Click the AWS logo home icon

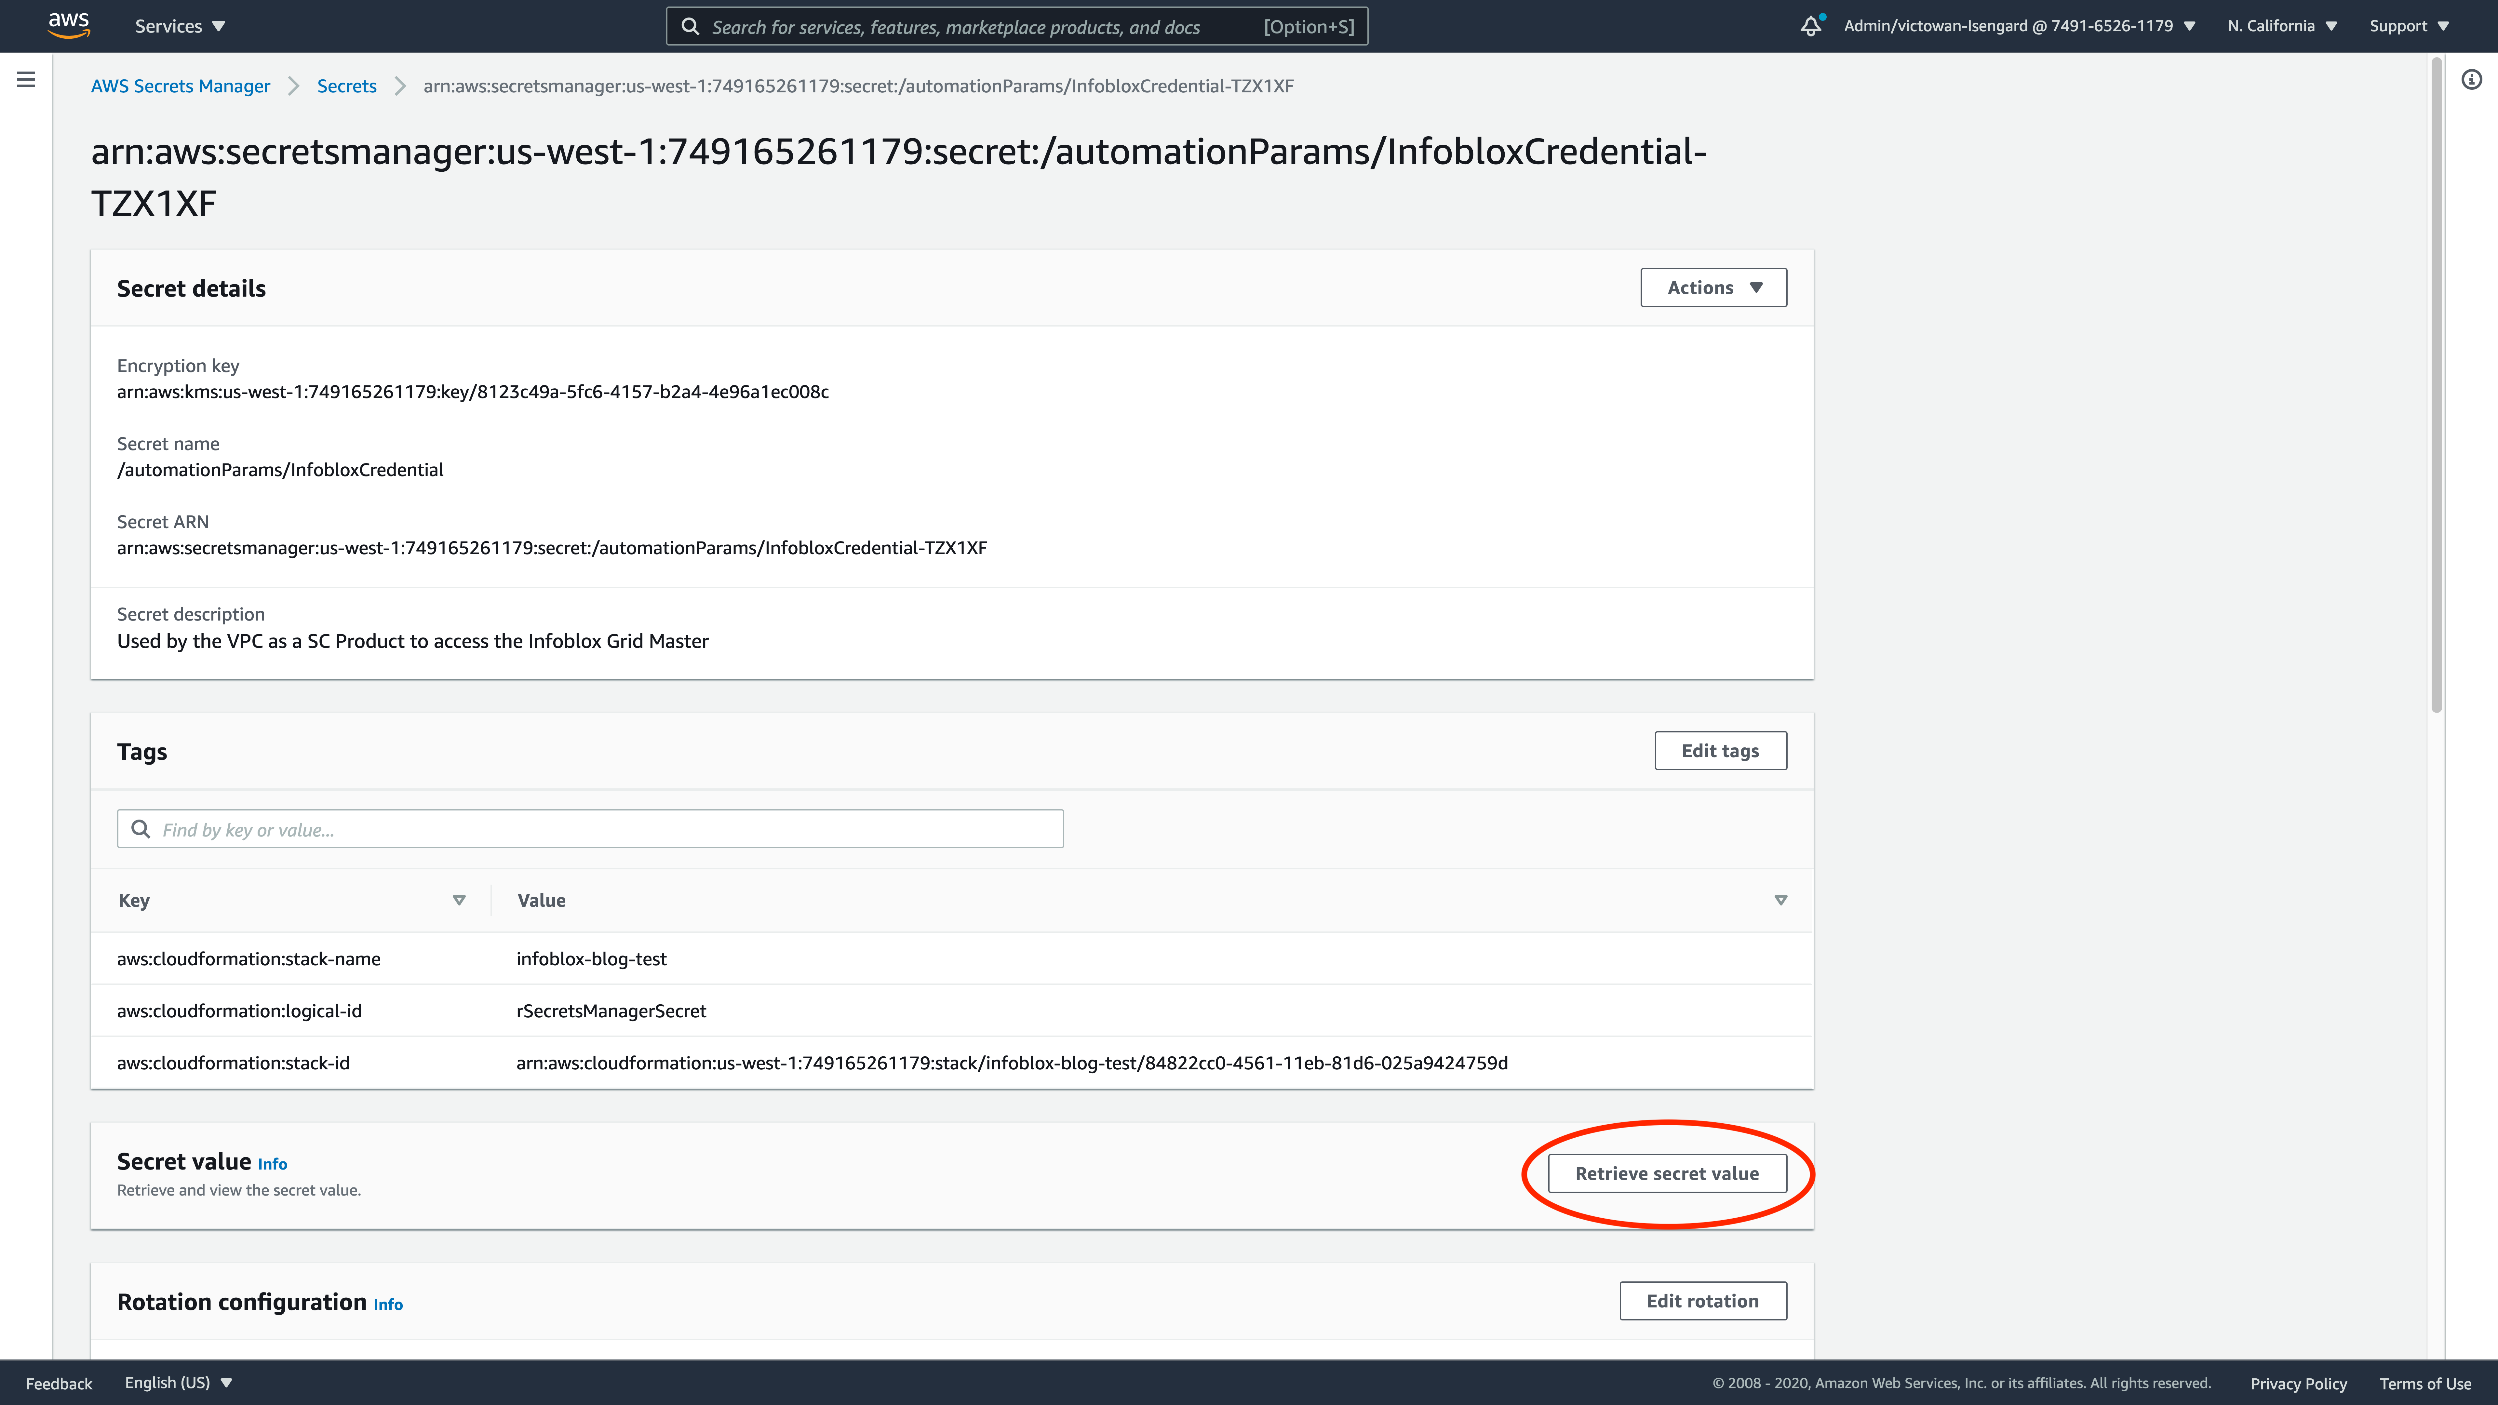[x=69, y=25]
